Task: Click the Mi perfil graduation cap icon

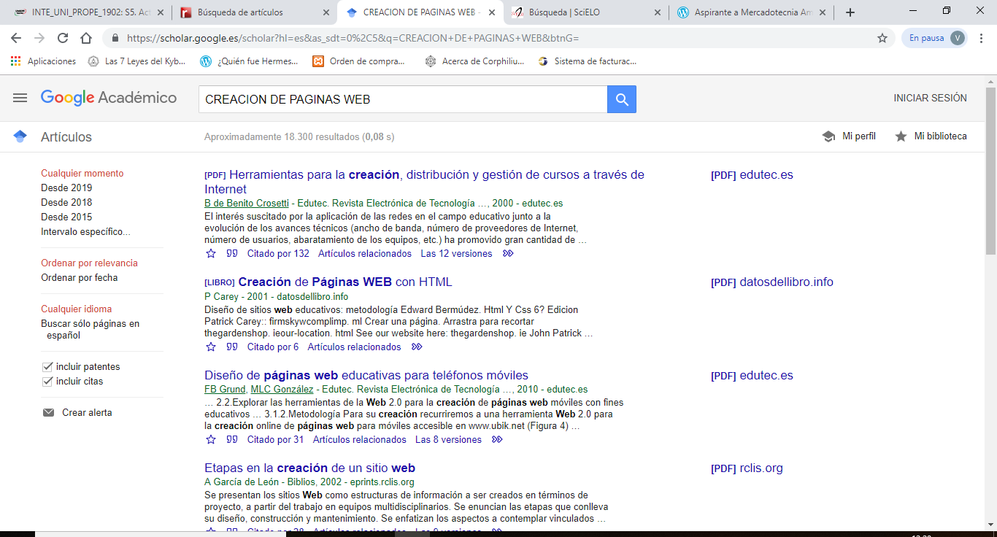Action: [x=828, y=136]
